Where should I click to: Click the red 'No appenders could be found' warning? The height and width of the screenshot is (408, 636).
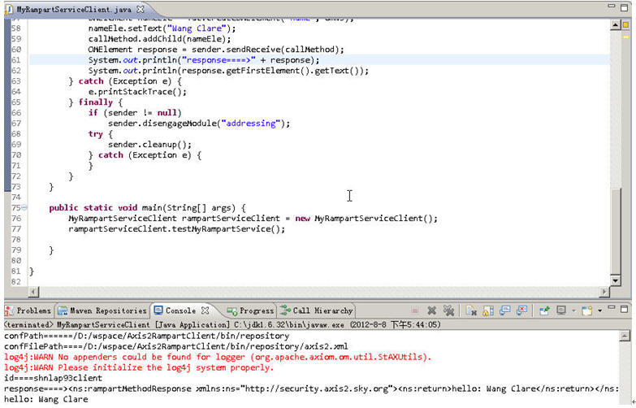click(x=218, y=358)
